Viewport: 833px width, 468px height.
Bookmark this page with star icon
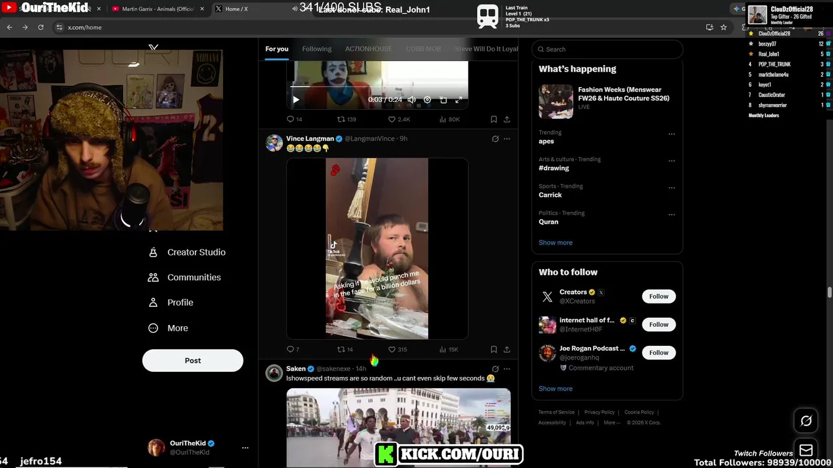point(724,27)
